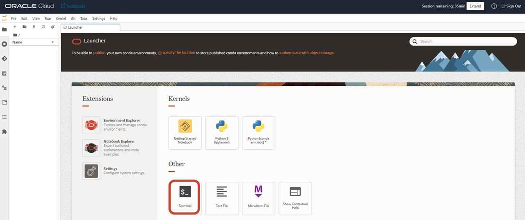The width and height of the screenshot is (525, 220).
Task: Click the Show Contextual Help tile
Action: click(295, 198)
